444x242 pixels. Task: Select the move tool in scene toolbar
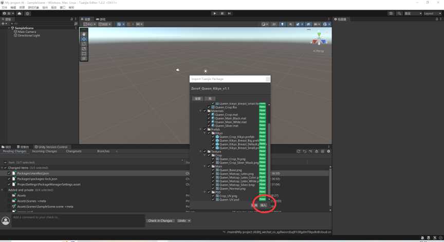pos(84,39)
